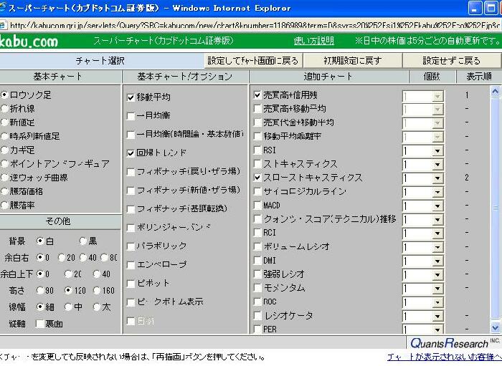The image size is (502, 366).
Task: Enable レシオケータ additional chart
Action: 257,315
